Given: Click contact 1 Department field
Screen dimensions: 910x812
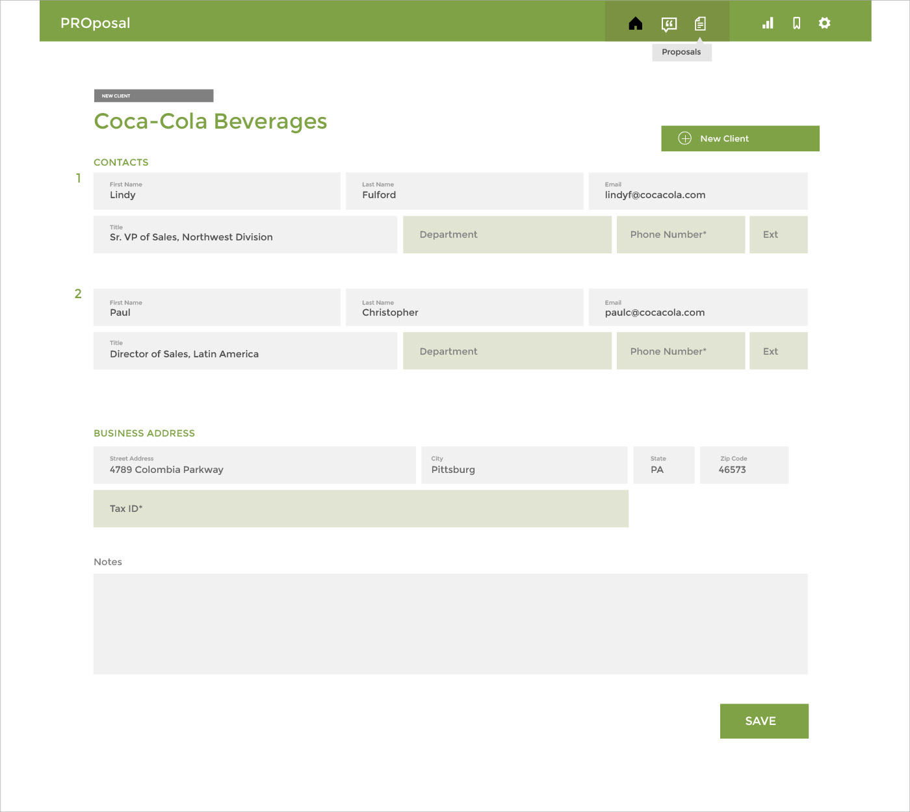Looking at the screenshot, I should point(507,235).
